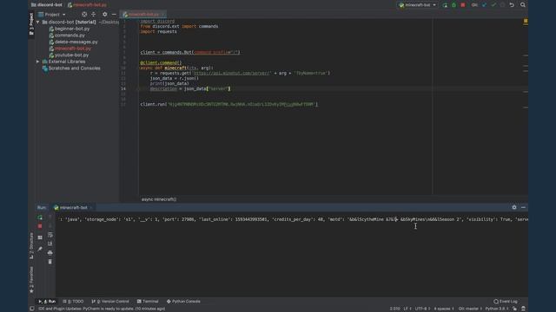Click the discord-bot breadcrumb in the navigation bar
Screen dimensions: 556x312
coord(47,5)
